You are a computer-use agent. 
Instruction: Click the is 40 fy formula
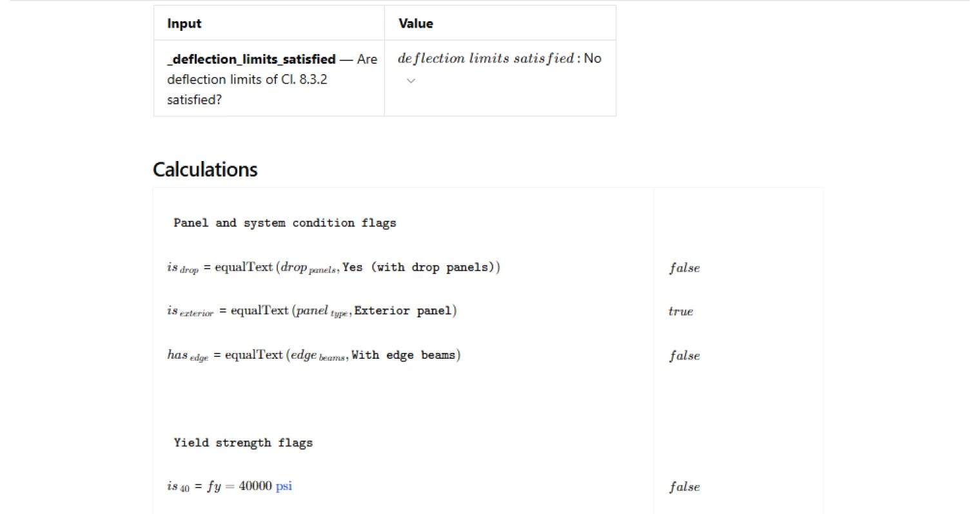(x=230, y=486)
